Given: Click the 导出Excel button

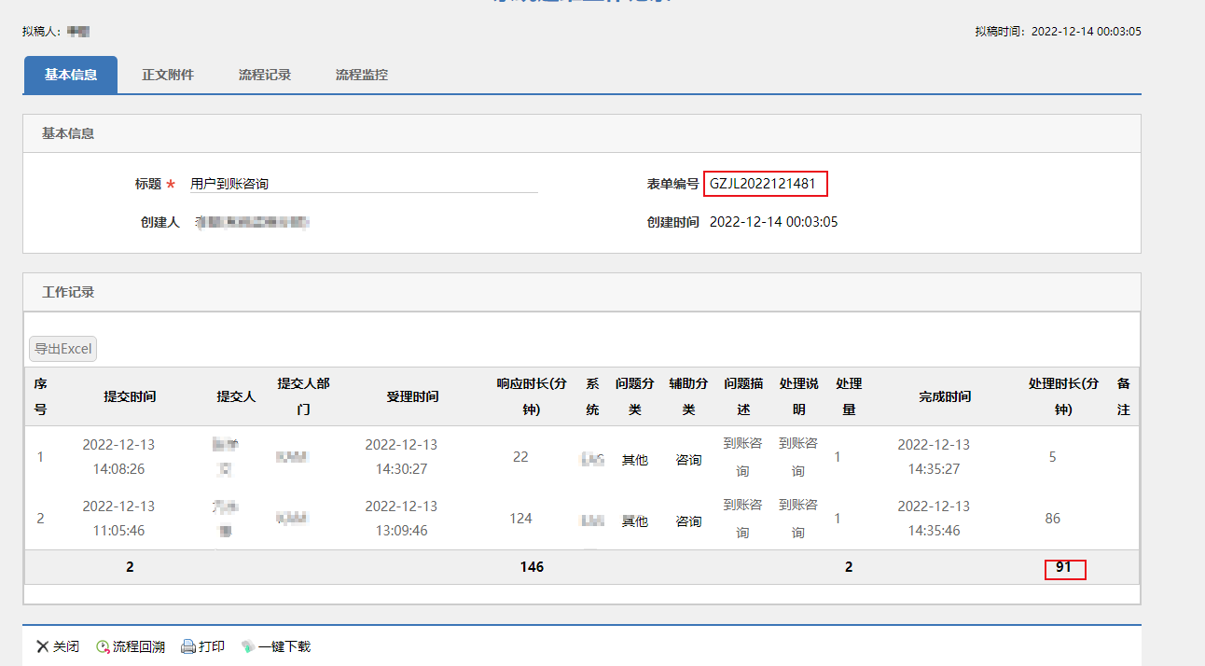Looking at the screenshot, I should (x=63, y=349).
